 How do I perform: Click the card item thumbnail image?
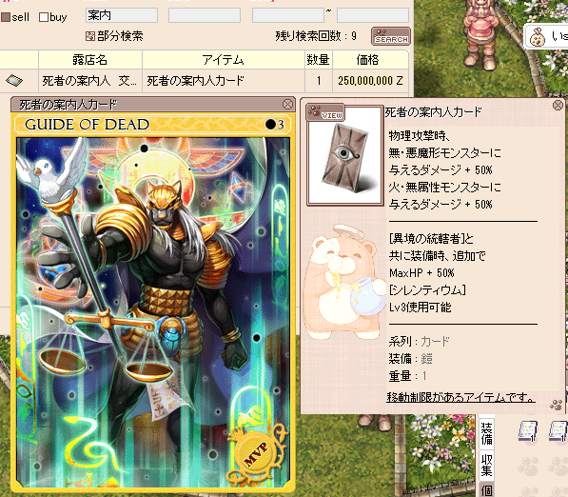pyautogui.click(x=344, y=158)
